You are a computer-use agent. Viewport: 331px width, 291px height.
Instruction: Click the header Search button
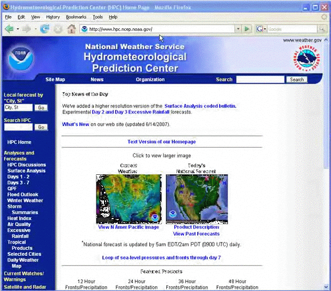click(x=296, y=79)
